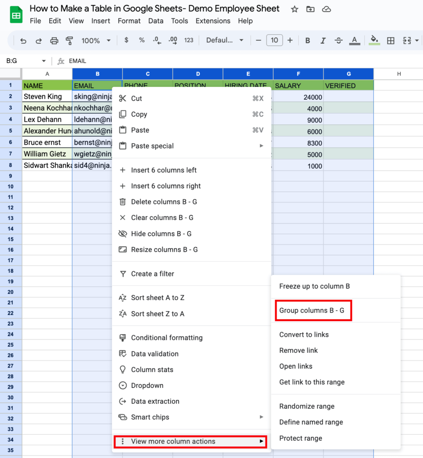Check cloud save status icon

tap(326, 9)
